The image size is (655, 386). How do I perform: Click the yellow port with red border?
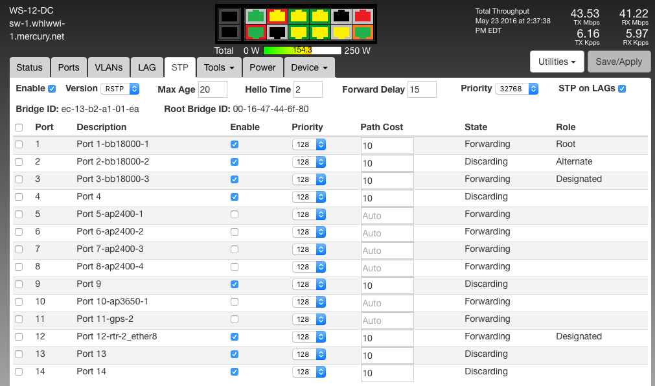click(277, 16)
